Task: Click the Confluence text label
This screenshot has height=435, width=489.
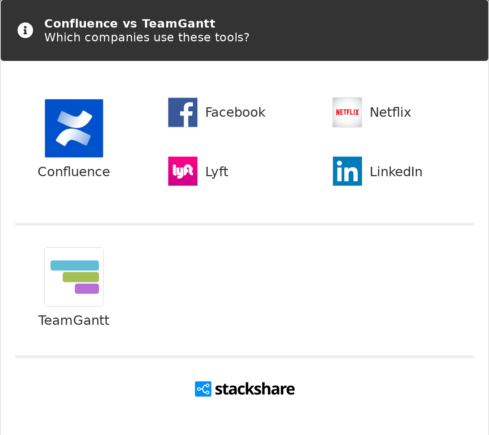Action: pyautogui.click(x=74, y=172)
